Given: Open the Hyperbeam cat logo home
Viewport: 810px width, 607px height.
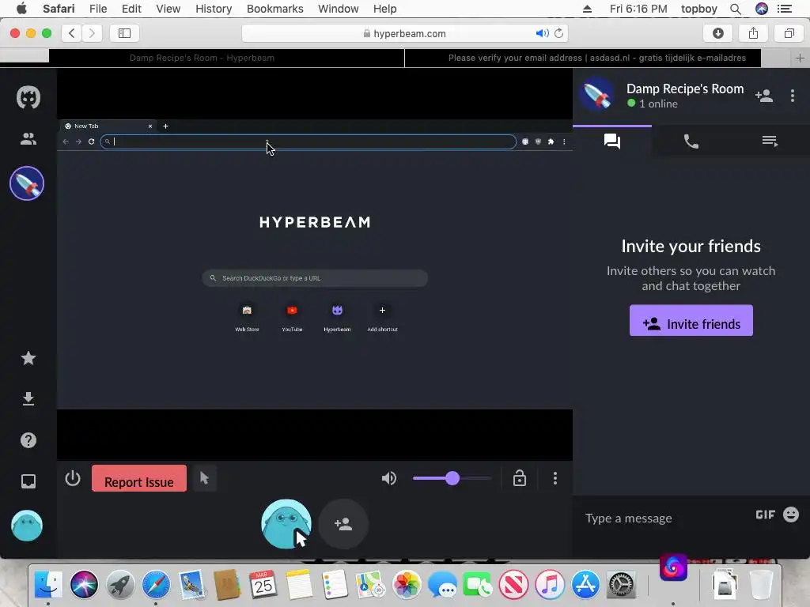Looking at the screenshot, I should click(28, 97).
